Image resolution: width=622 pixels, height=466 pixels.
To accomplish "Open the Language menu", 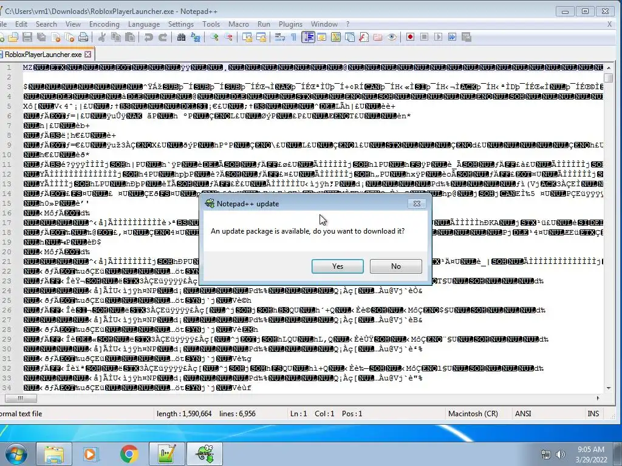I will pyautogui.click(x=144, y=24).
